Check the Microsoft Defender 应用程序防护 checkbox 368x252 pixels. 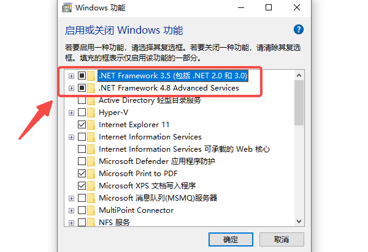[x=82, y=161]
